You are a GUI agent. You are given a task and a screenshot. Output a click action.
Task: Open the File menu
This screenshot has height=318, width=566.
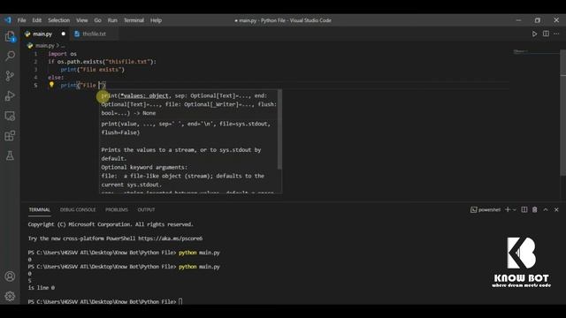point(21,20)
